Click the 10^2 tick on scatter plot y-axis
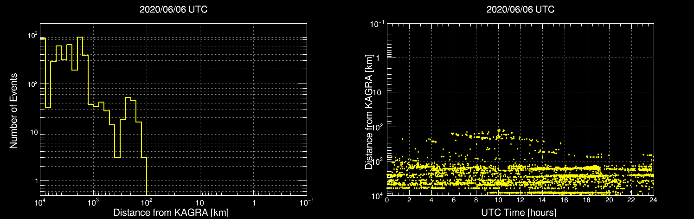This screenshot has width=694, height=219. [377, 127]
